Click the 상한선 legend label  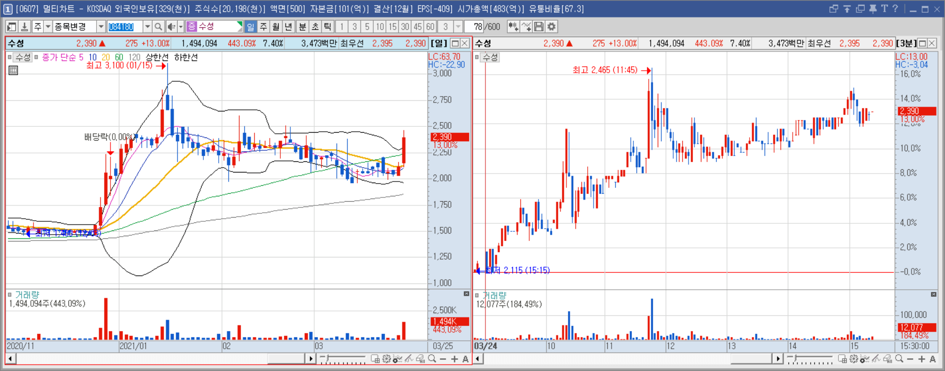click(157, 57)
